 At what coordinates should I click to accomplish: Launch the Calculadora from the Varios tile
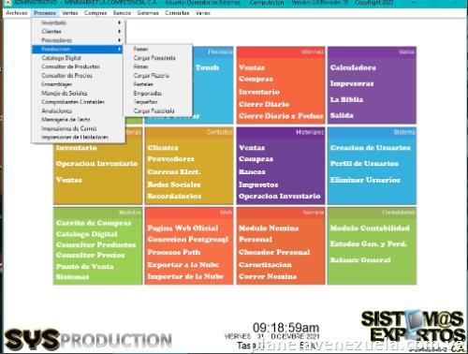click(353, 67)
